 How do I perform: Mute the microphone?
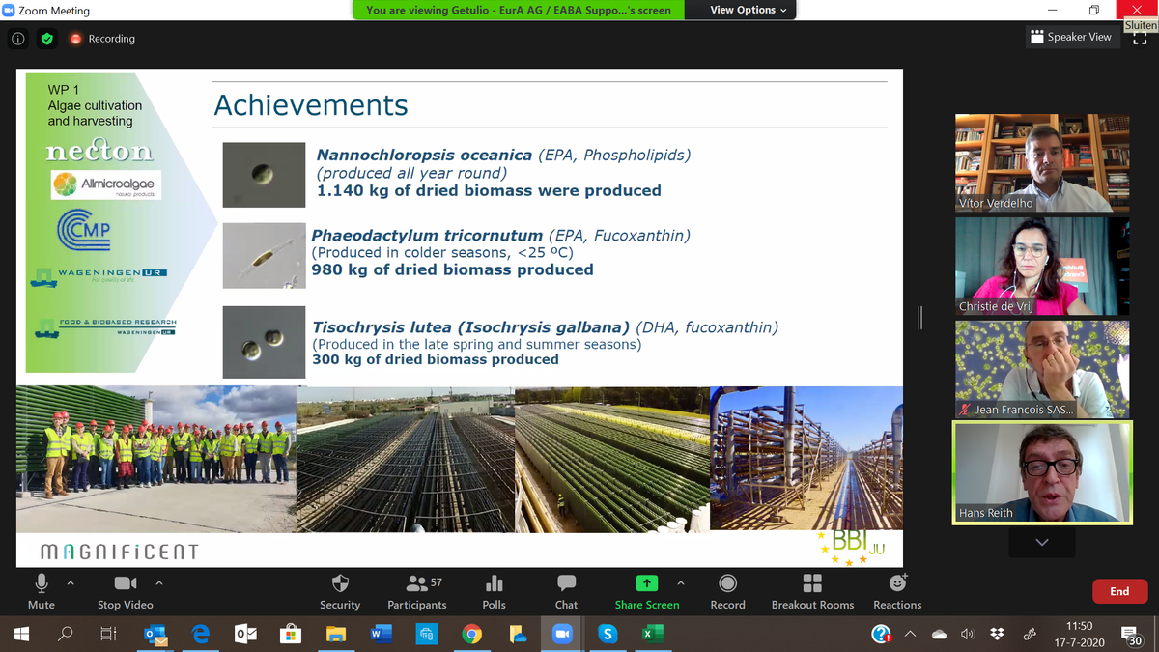42,591
